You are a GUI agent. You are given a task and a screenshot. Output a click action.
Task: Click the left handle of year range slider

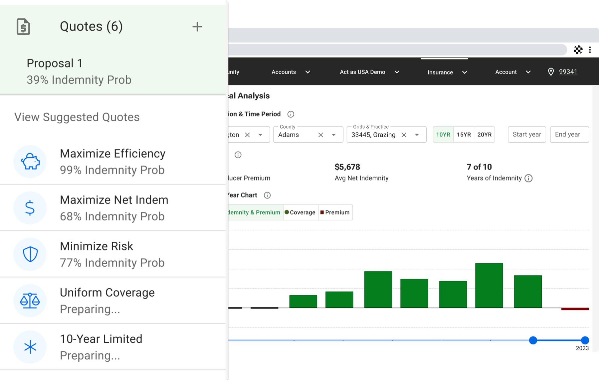[533, 340]
